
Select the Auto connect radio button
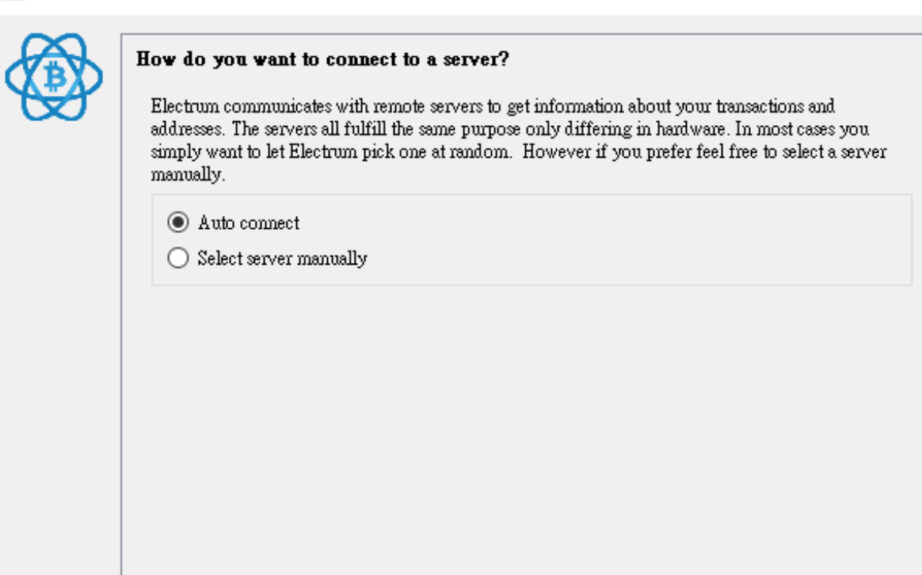[x=178, y=223]
